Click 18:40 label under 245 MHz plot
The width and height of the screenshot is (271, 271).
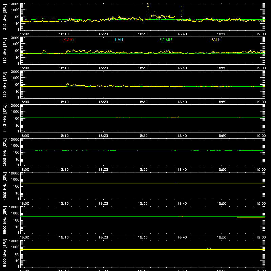click(182, 34)
